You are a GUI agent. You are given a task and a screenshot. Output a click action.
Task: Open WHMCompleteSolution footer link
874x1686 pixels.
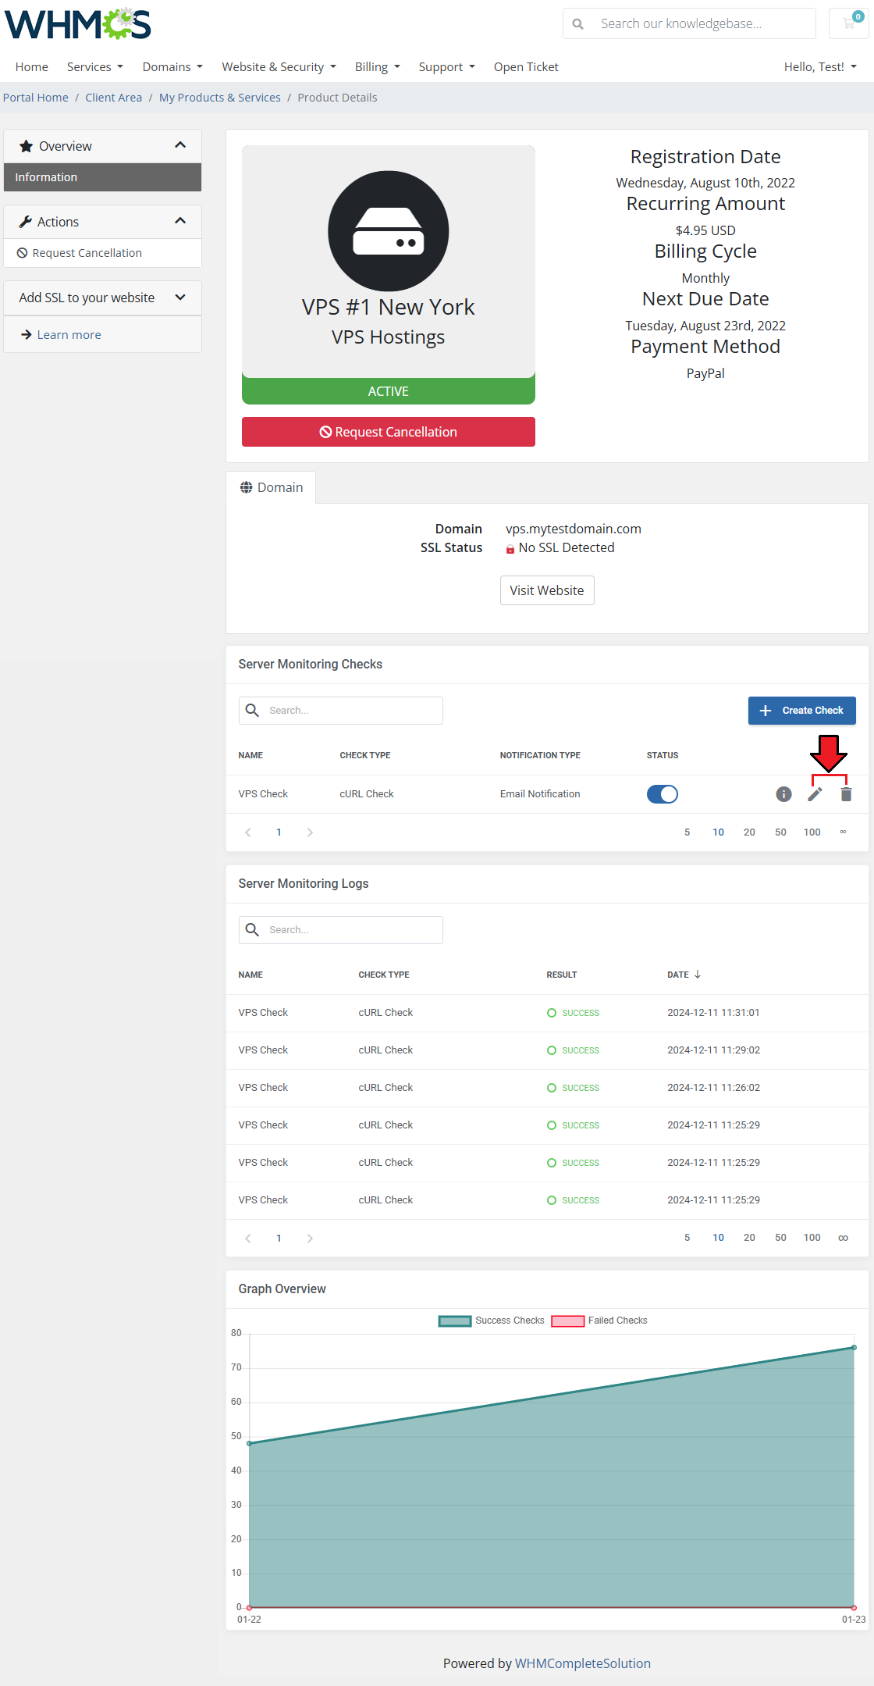(x=583, y=1663)
